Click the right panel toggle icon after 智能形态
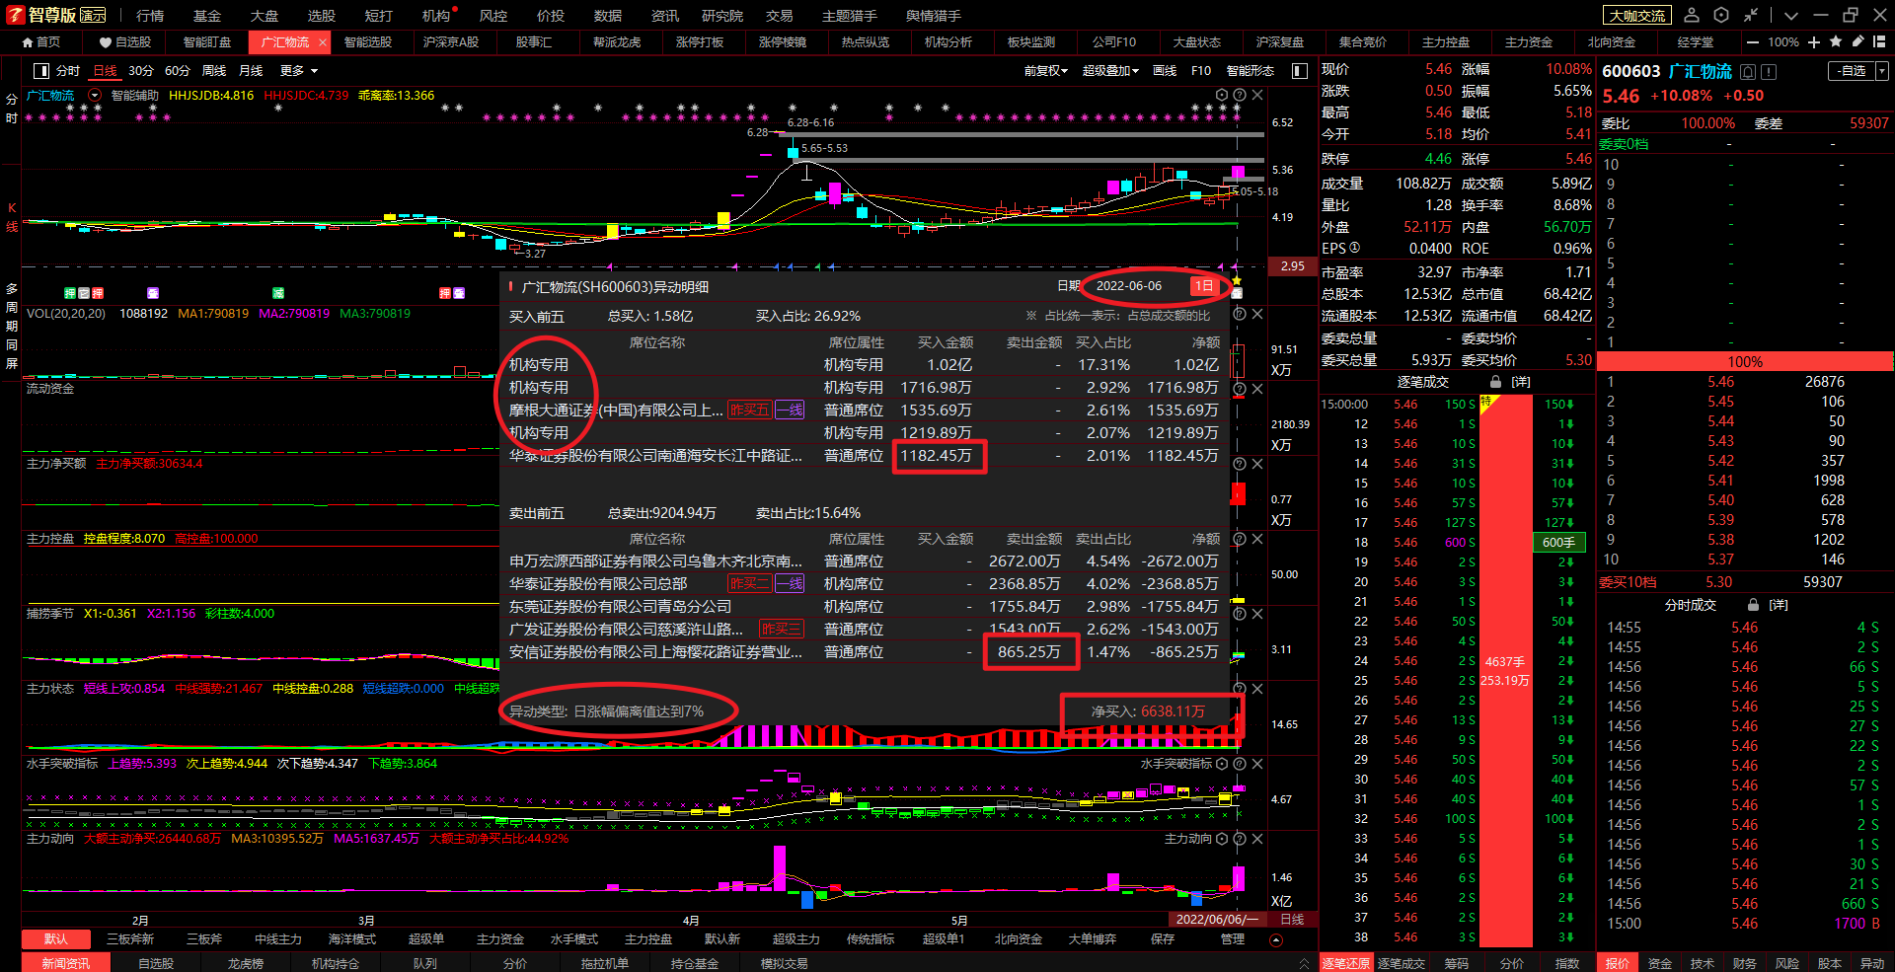1895x972 pixels. 1300,71
